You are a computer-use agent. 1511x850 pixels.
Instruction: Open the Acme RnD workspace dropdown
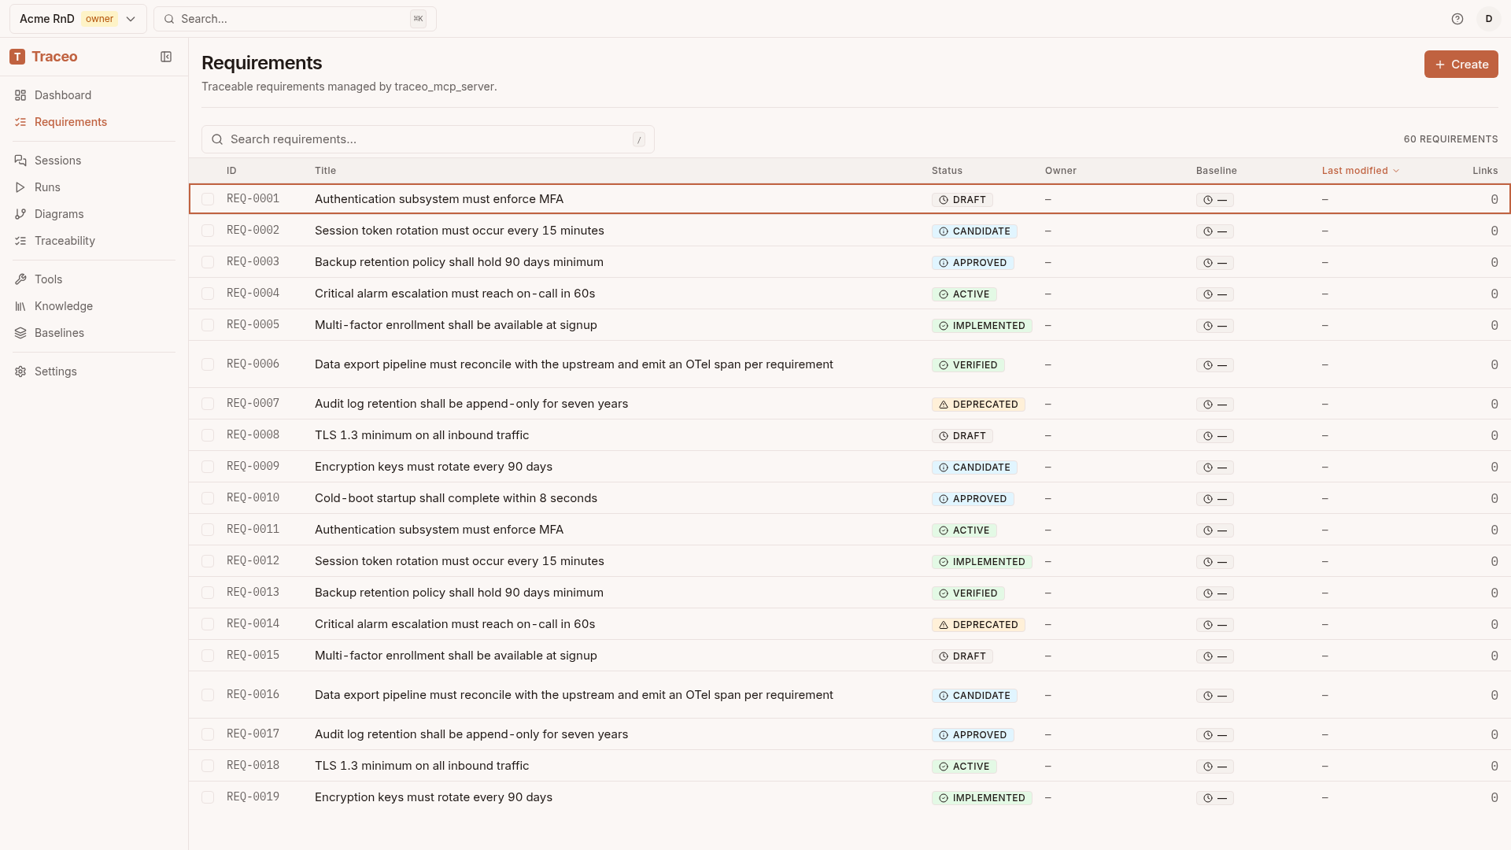point(78,19)
